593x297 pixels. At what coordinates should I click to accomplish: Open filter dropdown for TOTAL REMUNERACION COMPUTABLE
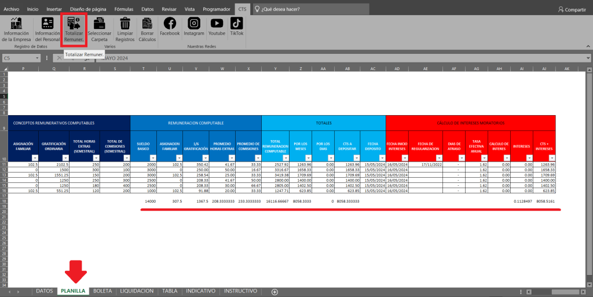point(286,158)
